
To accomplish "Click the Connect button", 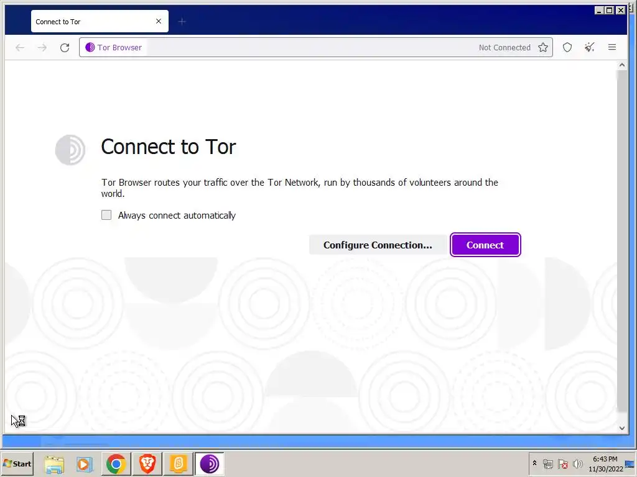I will [x=485, y=245].
